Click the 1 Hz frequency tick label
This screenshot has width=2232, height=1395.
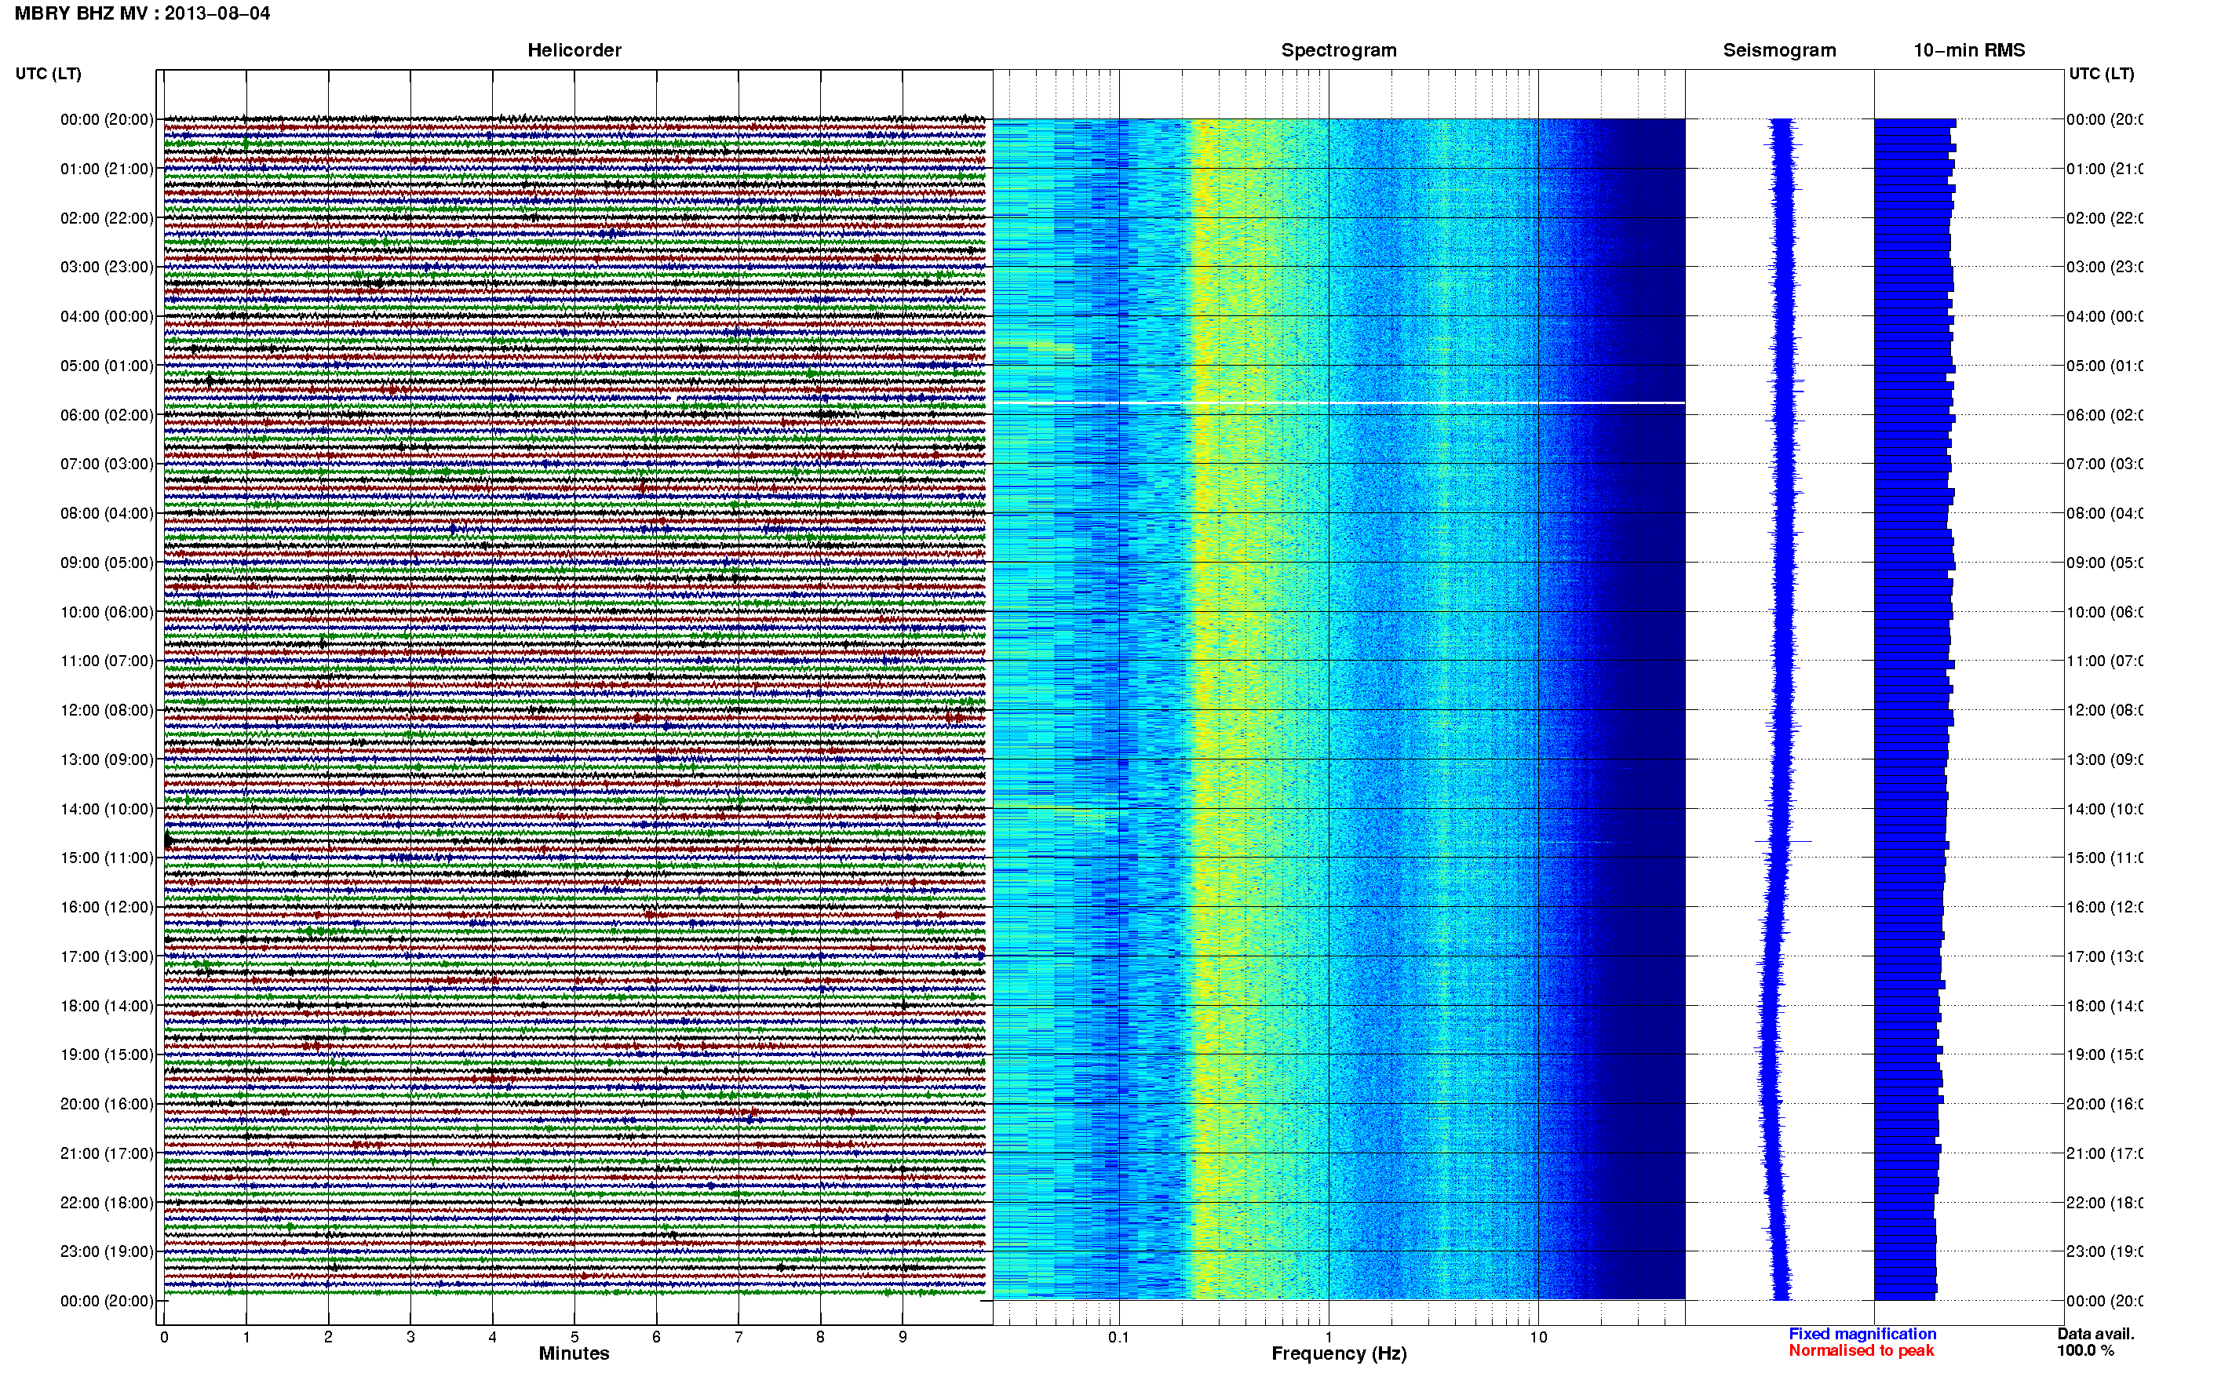[1329, 1337]
